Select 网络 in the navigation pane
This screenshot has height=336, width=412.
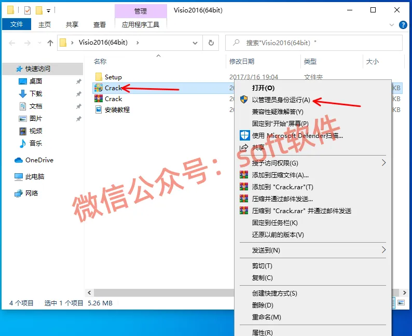click(31, 193)
